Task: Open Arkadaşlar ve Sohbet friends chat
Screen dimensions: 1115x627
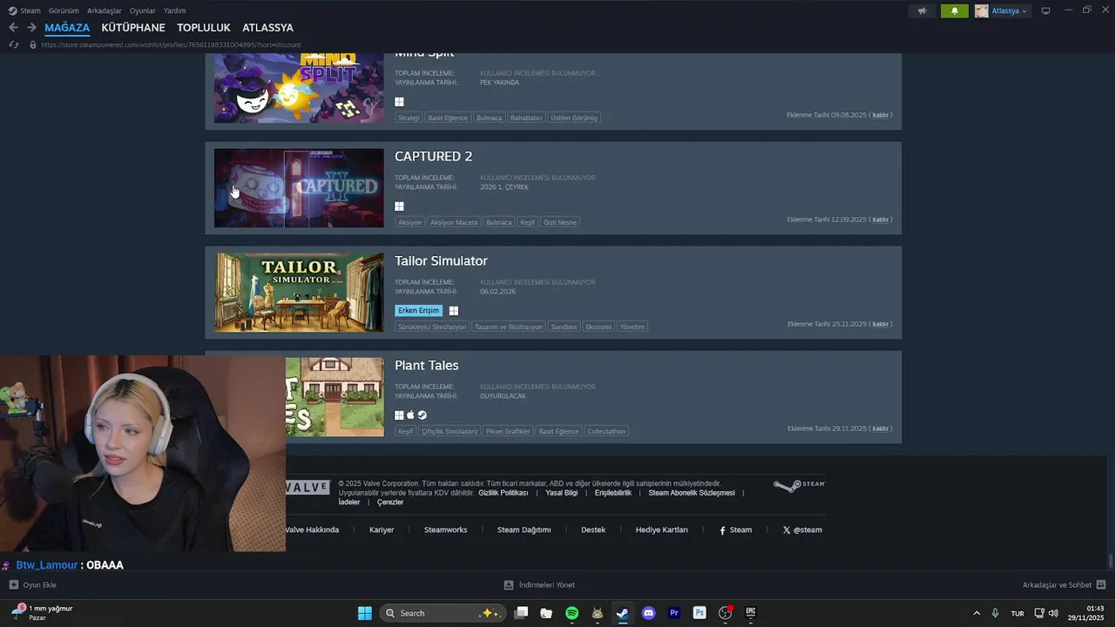Action: click(x=1064, y=585)
